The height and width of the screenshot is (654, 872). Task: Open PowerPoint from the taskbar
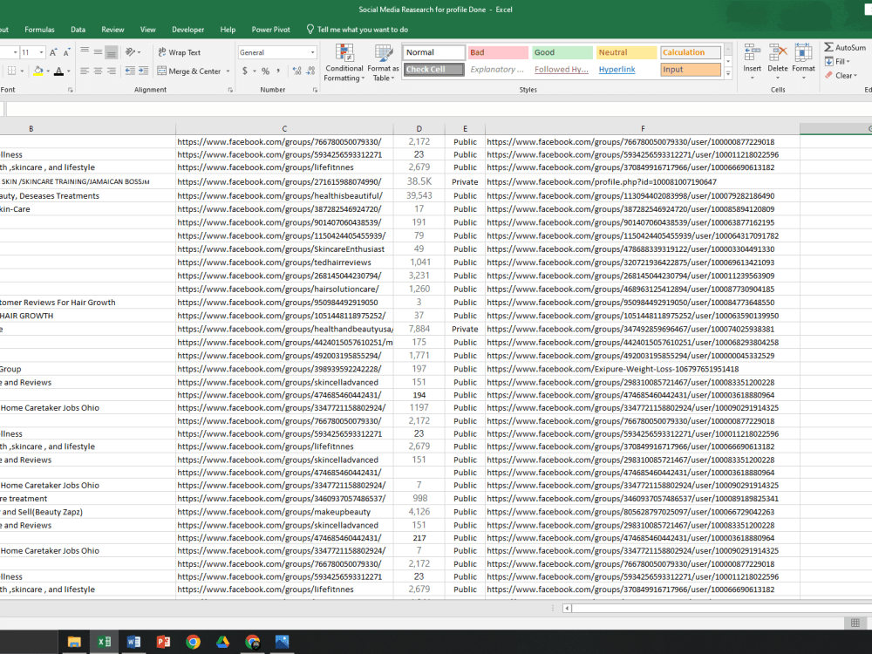[x=163, y=642]
